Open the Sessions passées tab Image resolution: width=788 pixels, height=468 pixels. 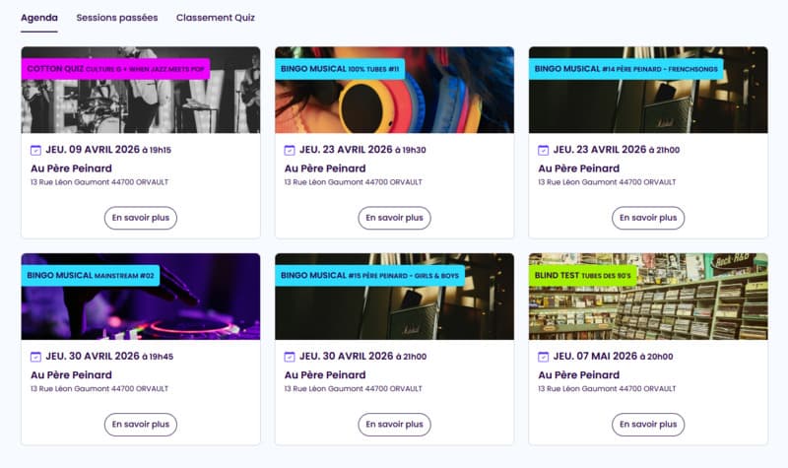pyautogui.click(x=116, y=18)
